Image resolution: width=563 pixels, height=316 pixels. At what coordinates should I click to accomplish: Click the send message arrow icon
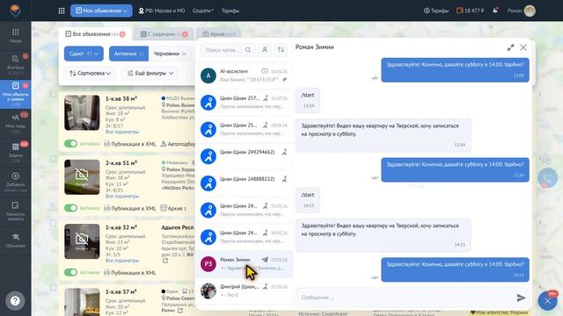pos(521,298)
